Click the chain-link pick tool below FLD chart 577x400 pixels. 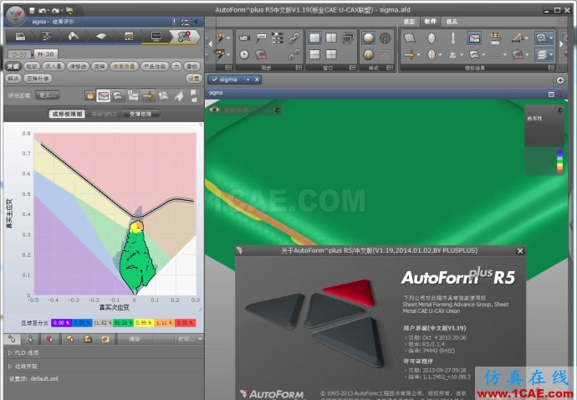click(x=12, y=338)
